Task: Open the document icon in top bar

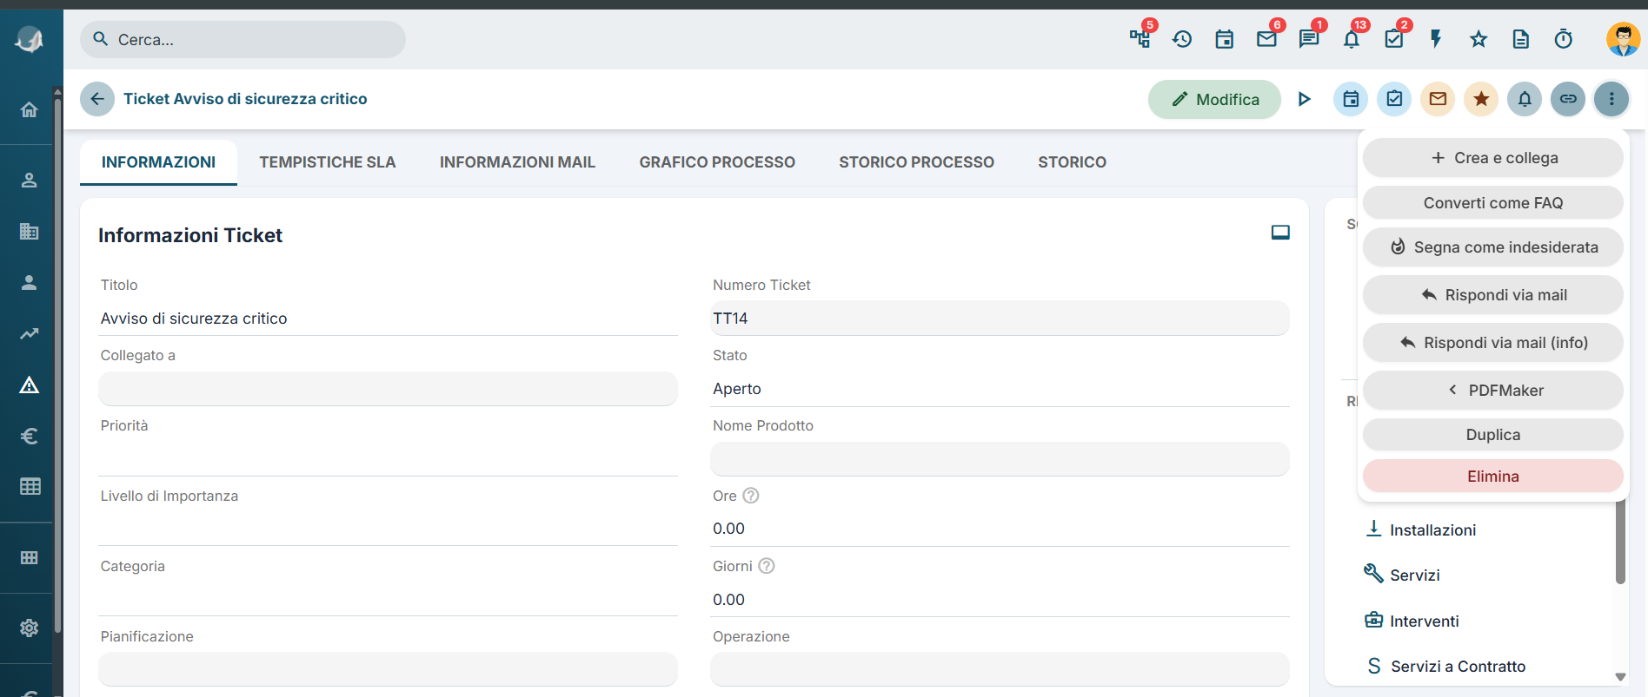Action: click(x=1521, y=39)
